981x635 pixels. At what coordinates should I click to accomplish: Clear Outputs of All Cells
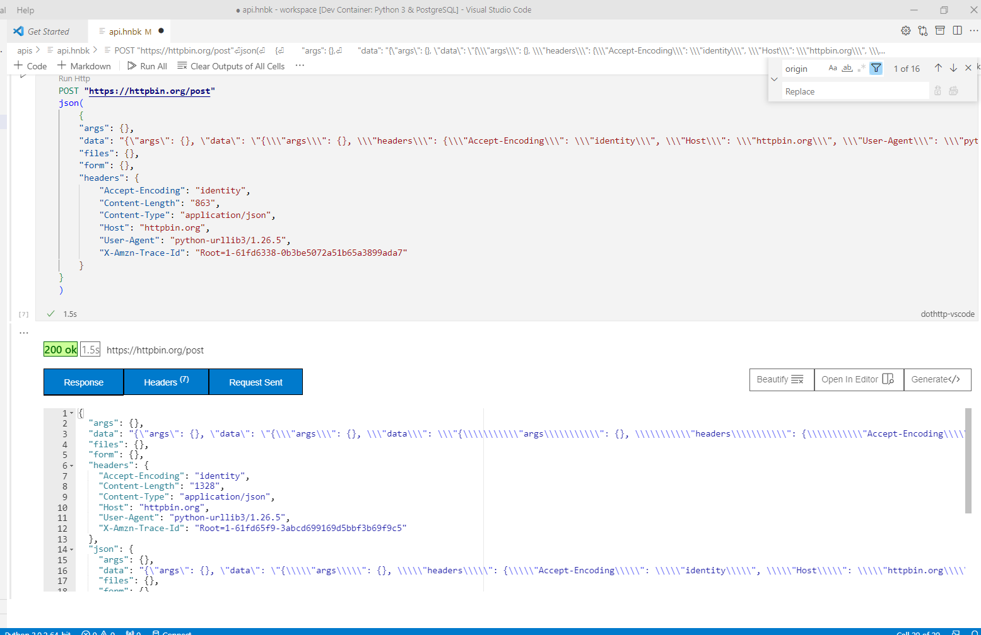(x=231, y=66)
